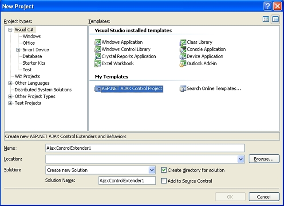Open the dialog Help question mark button
Screen dimensions: 284x206
click(268, 6)
